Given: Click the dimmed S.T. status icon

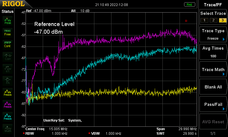Looking at the screenshot, I should pyautogui.click(x=8, y=69).
